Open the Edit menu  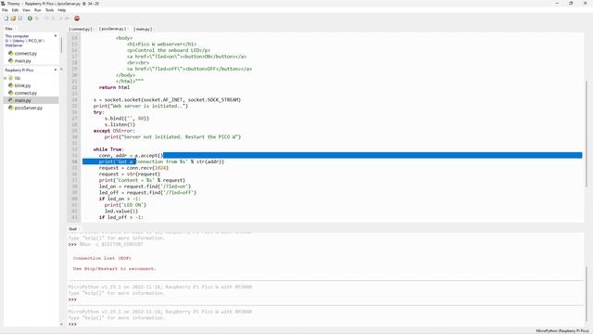(15, 10)
